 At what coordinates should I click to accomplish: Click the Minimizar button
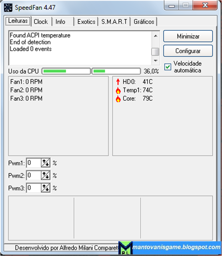point(188,36)
